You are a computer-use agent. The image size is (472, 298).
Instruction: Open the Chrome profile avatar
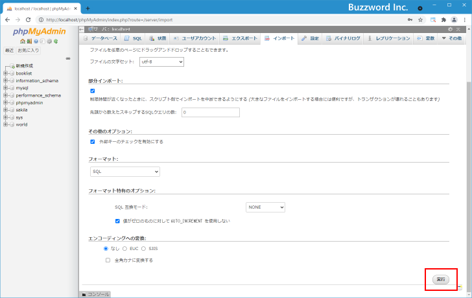[454, 20]
